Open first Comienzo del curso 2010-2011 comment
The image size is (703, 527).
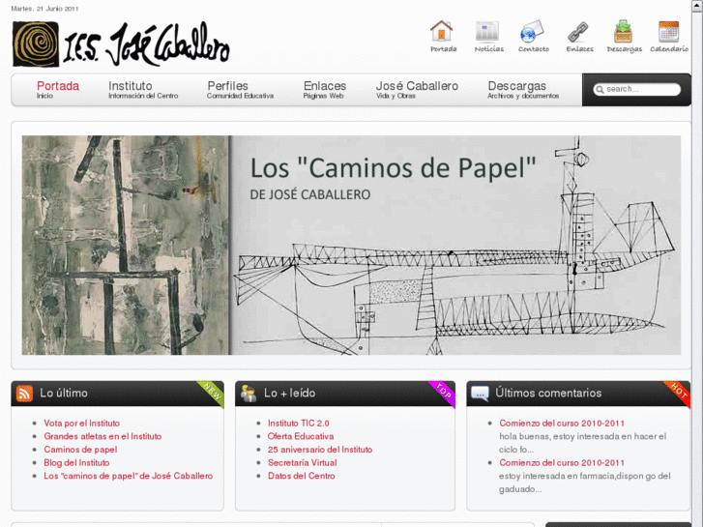562,423
